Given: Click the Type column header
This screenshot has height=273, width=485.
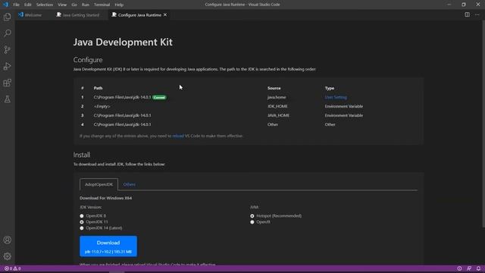Looking at the screenshot, I should [330, 88].
